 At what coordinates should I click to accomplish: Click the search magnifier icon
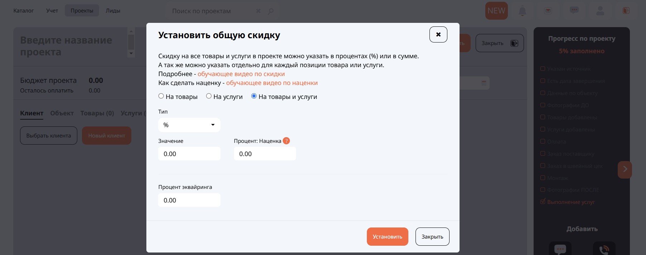271,11
